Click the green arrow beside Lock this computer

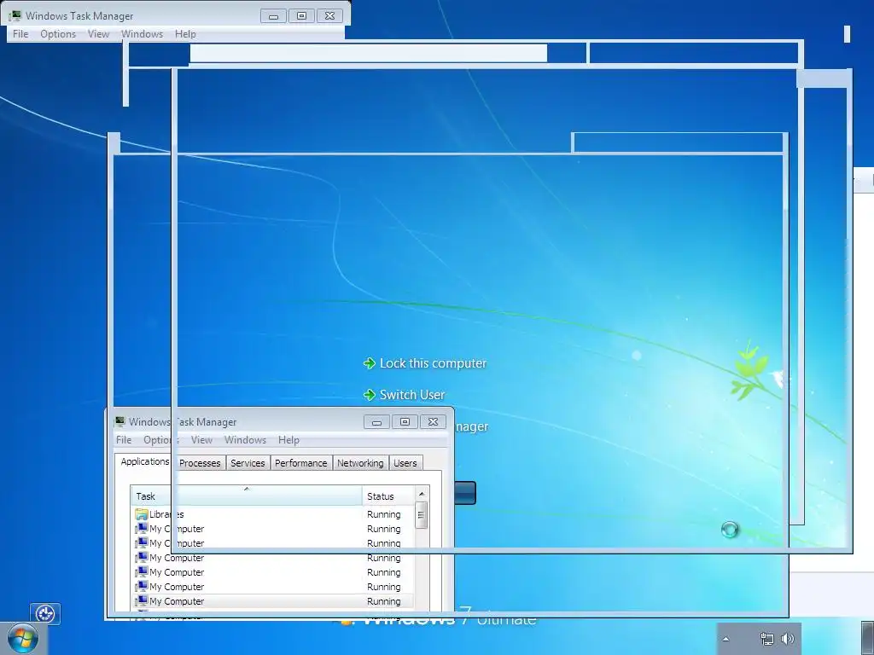point(369,363)
